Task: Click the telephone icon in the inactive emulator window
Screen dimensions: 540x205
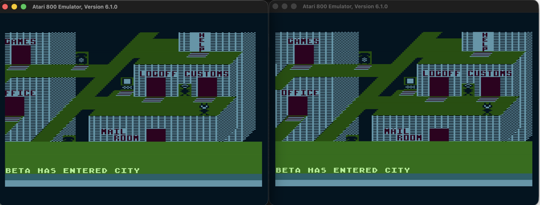Action: 365,59
